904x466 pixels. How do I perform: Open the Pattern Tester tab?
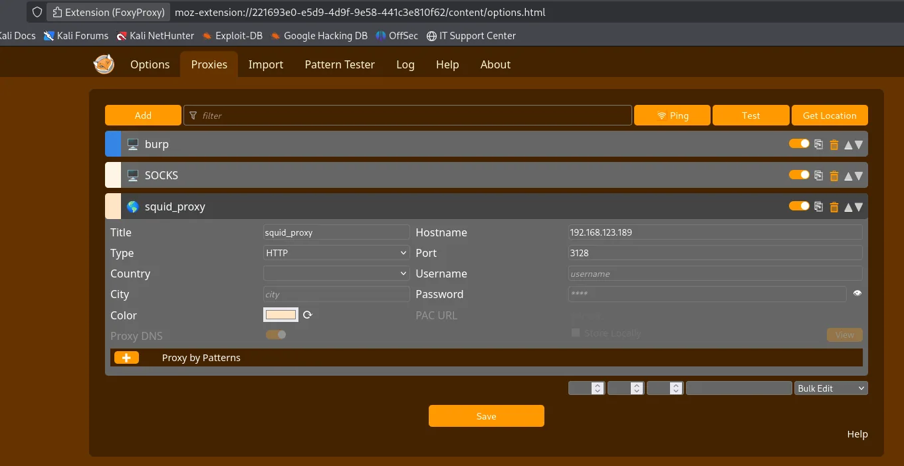340,64
